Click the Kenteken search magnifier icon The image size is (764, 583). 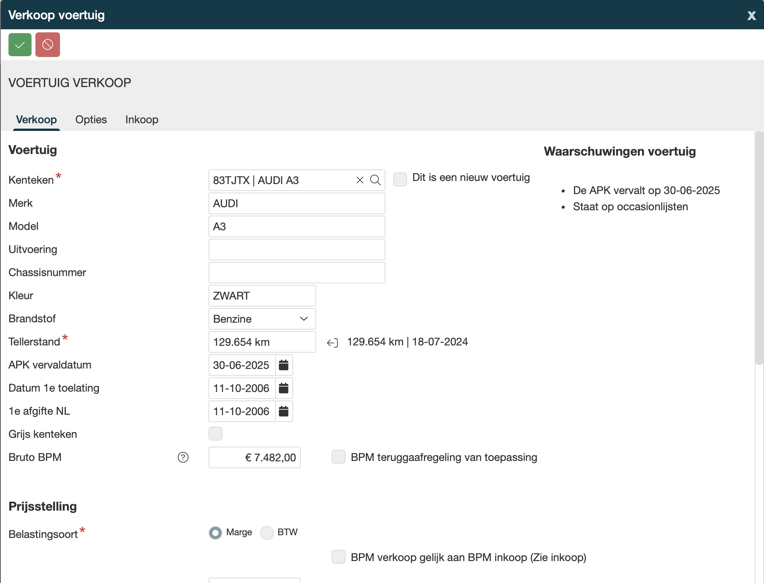coord(375,180)
